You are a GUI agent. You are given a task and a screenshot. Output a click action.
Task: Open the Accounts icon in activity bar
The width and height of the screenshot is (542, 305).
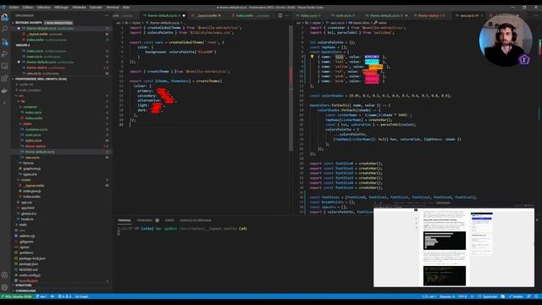(x=5, y=274)
